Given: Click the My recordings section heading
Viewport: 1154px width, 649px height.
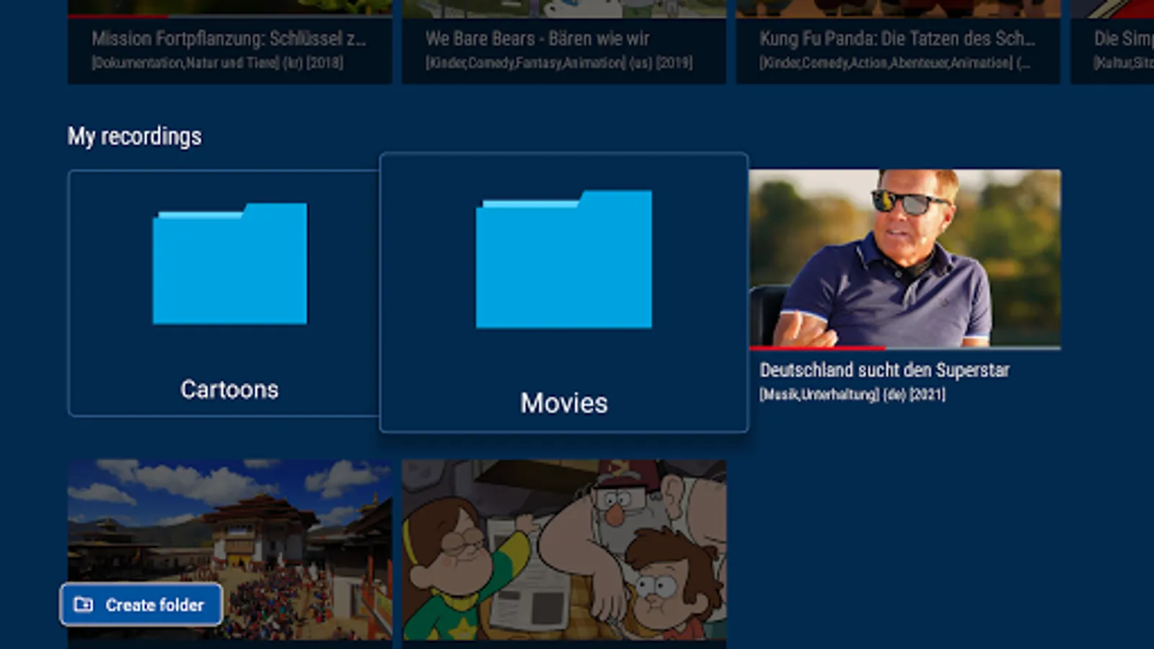Looking at the screenshot, I should point(135,136).
